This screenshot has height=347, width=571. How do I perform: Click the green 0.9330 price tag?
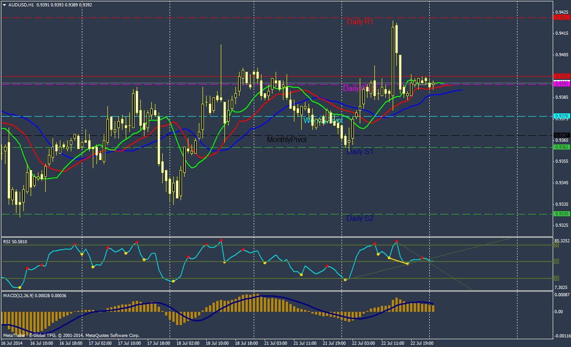click(x=562, y=214)
